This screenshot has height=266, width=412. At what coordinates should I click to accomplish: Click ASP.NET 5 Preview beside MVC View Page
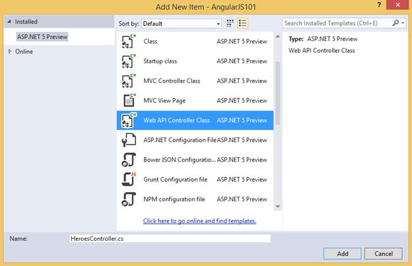(242, 100)
